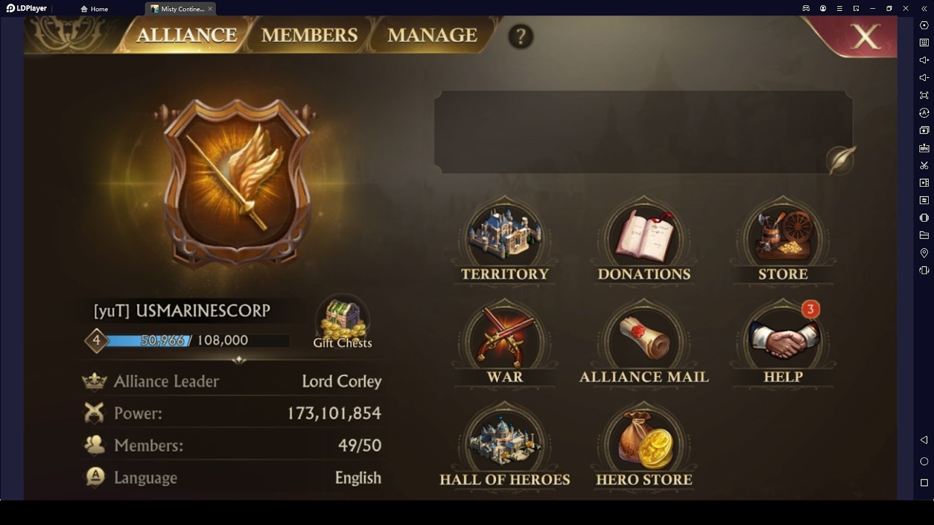934x525 pixels.
Task: Click the LDPlayer Home tab
Action: click(95, 9)
